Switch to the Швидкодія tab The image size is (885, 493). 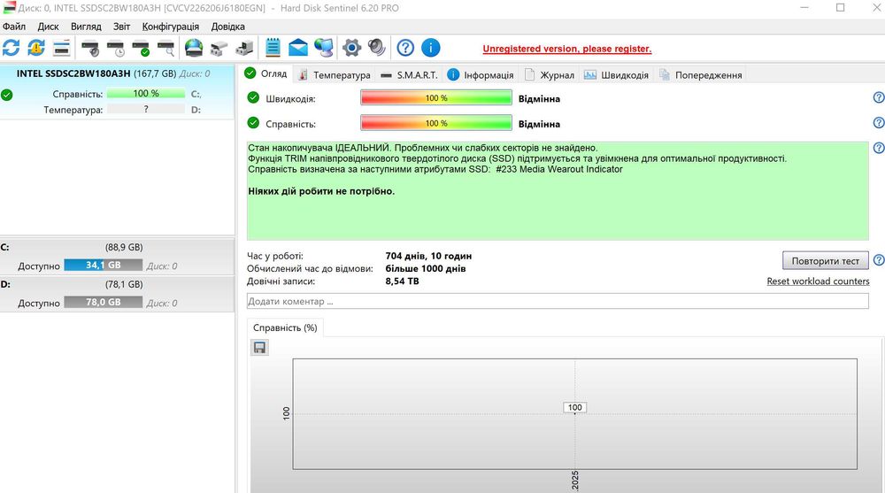[x=616, y=75]
